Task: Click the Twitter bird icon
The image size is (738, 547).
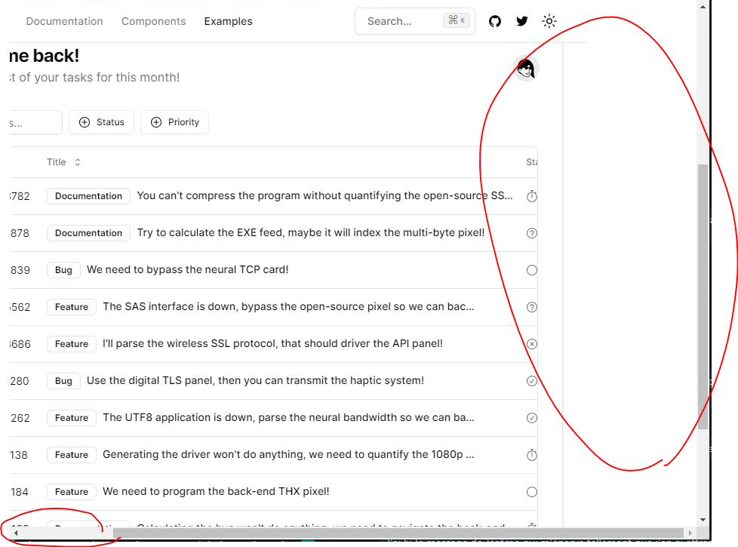Action: pyautogui.click(x=522, y=21)
